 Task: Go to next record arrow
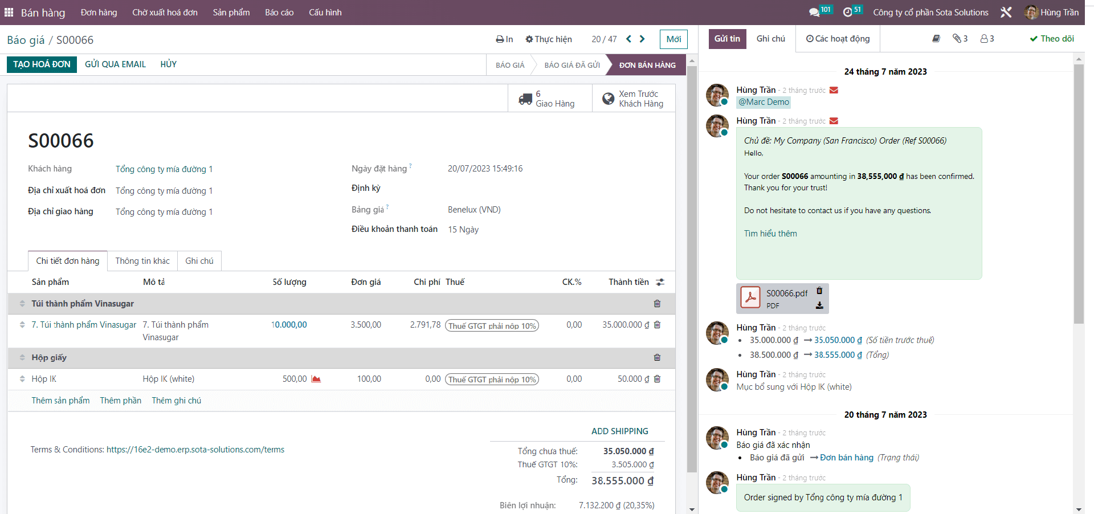coord(642,39)
